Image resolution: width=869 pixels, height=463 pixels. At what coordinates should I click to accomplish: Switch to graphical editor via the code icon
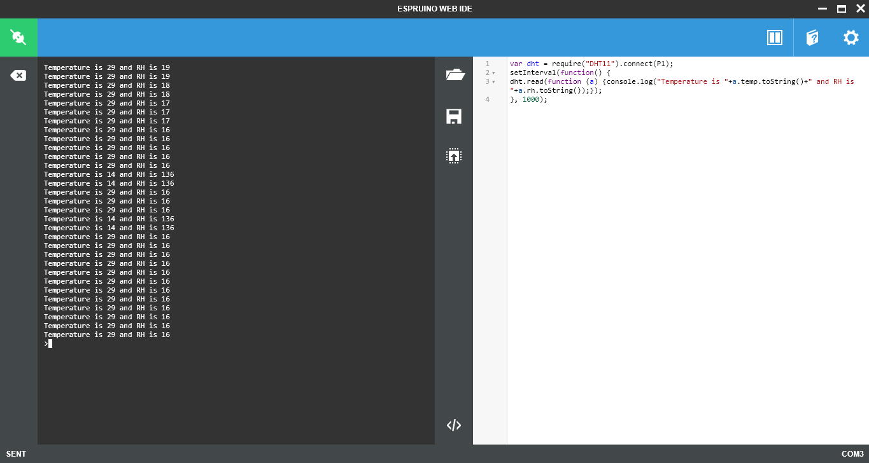(454, 425)
